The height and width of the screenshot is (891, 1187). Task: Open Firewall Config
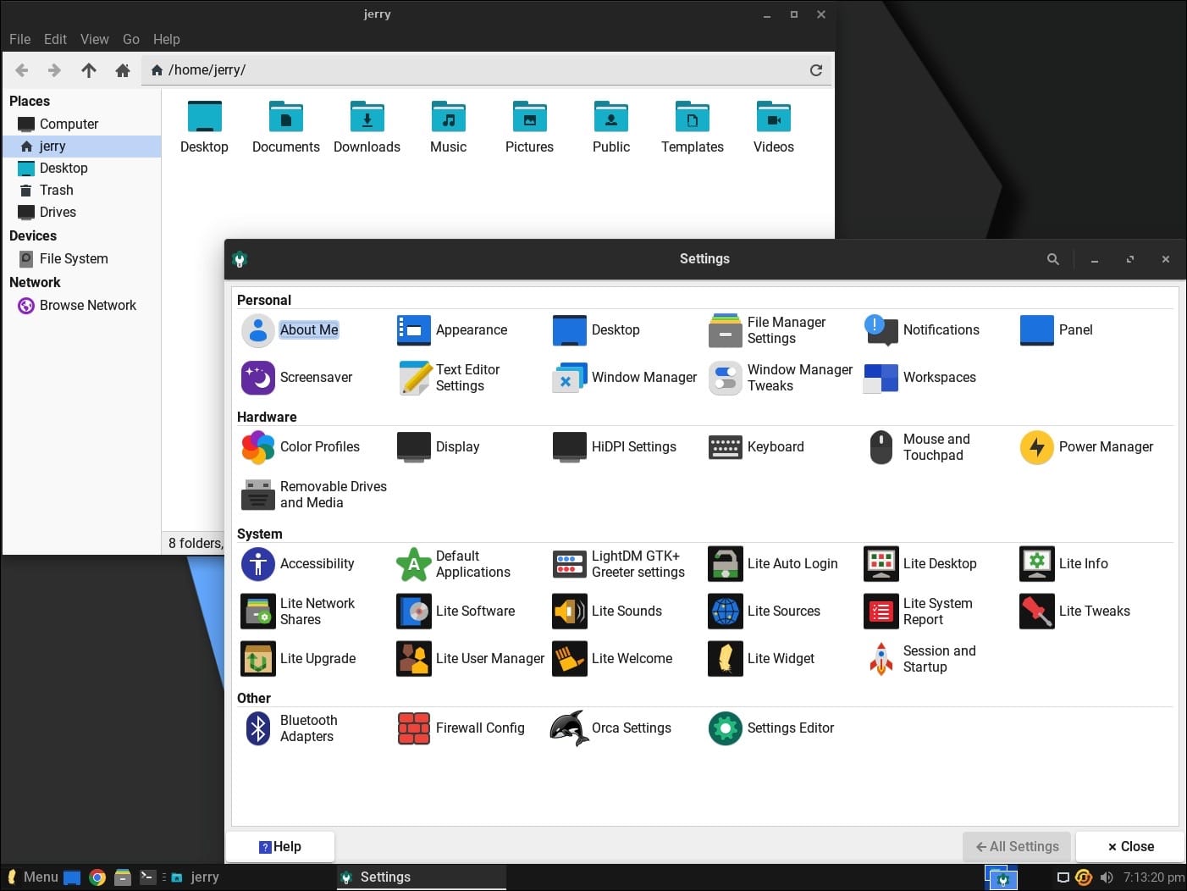461,728
